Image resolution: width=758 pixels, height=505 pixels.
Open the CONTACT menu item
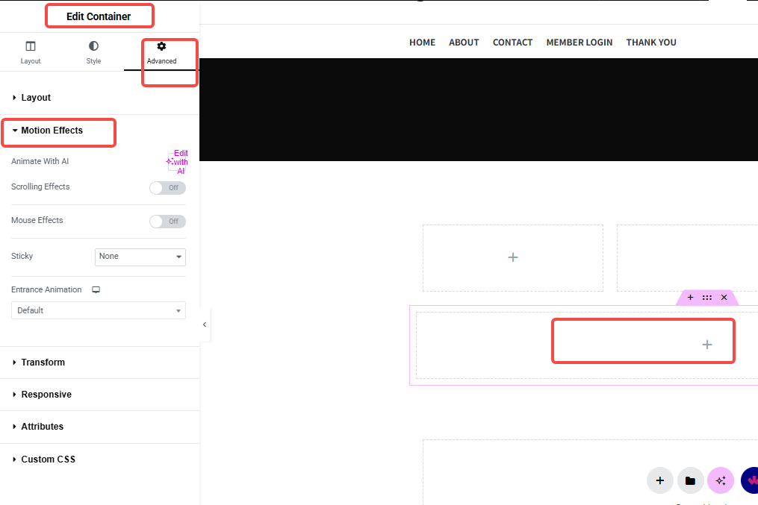click(512, 42)
